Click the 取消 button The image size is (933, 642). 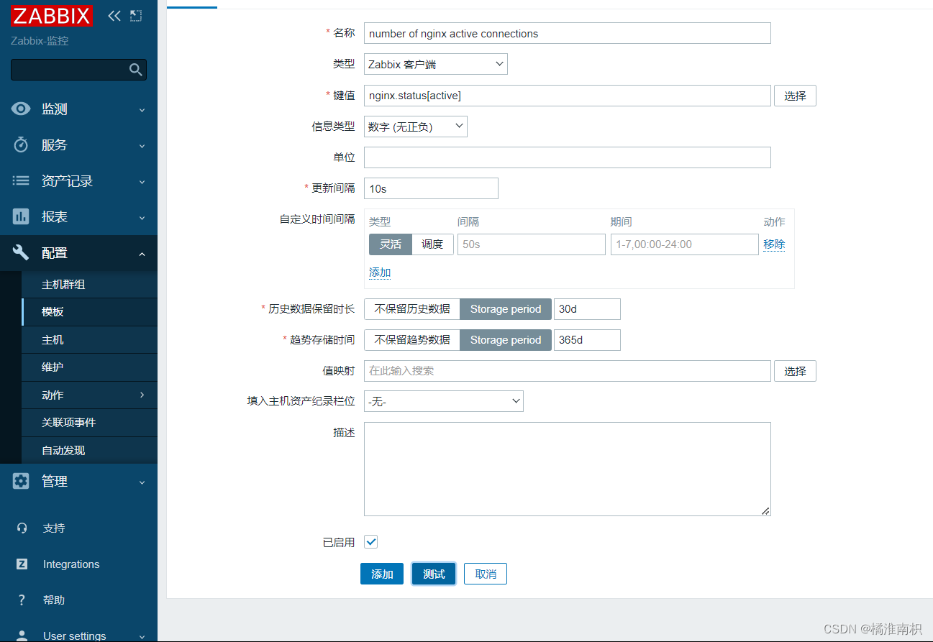point(486,574)
